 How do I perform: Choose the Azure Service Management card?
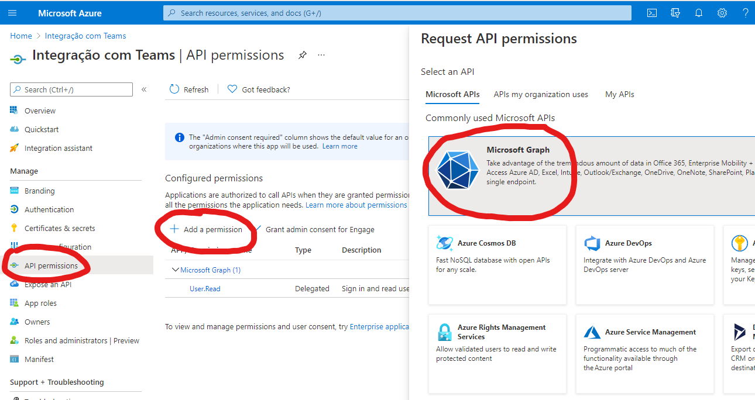(x=645, y=354)
